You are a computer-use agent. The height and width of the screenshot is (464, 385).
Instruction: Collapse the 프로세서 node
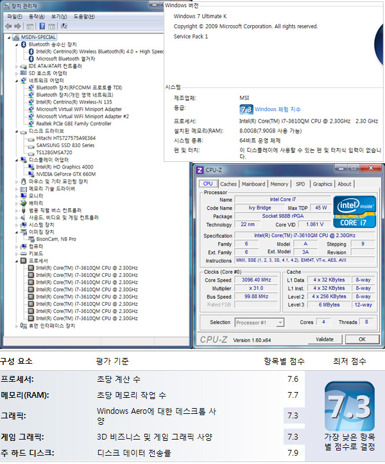(17, 261)
